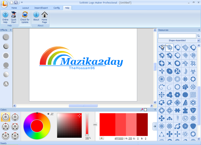Apply the second bevel effect sphere

(x=6, y=46)
